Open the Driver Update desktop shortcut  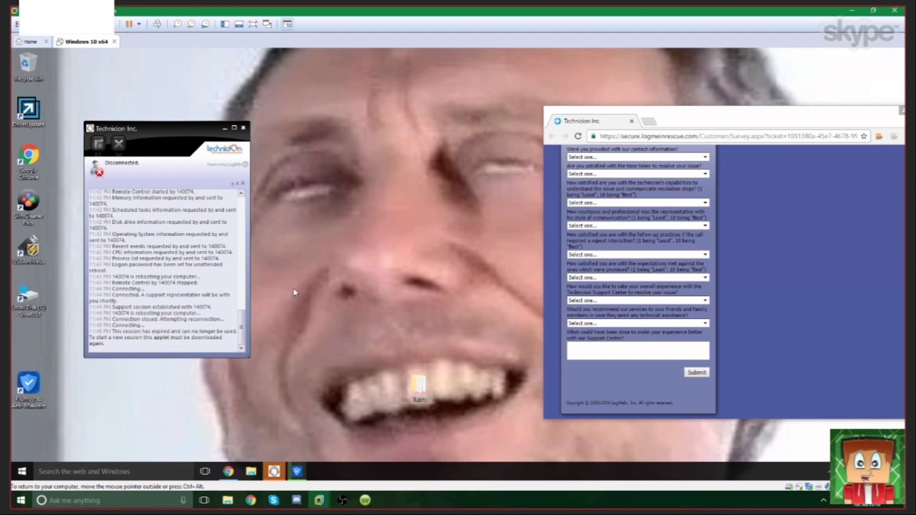[28, 113]
